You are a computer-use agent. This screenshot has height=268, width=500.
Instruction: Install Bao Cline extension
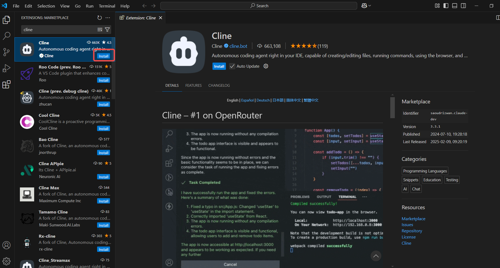[x=104, y=153]
